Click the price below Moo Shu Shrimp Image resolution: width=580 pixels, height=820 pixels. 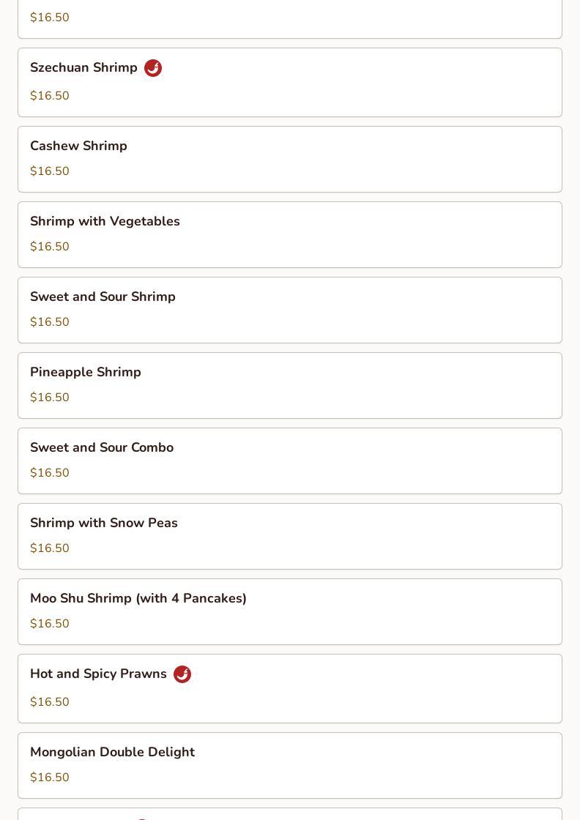(x=50, y=623)
